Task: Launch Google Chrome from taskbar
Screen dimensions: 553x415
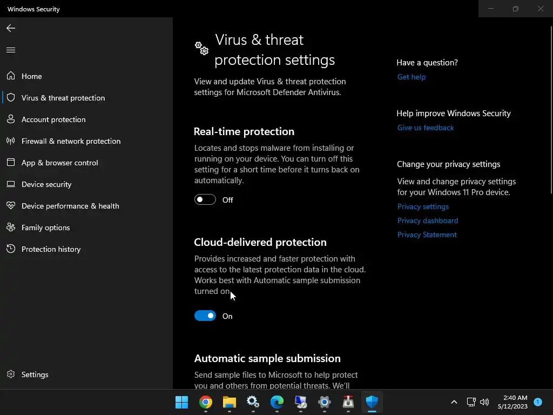Action: [x=206, y=402]
